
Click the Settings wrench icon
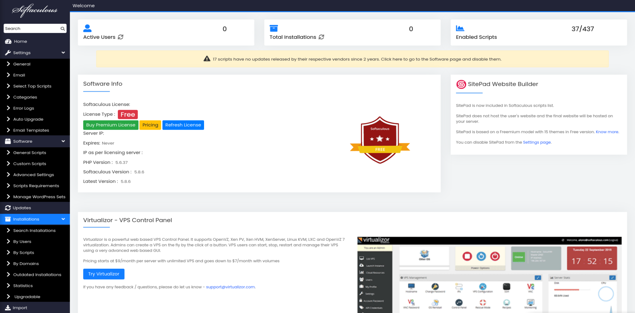[8, 52]
